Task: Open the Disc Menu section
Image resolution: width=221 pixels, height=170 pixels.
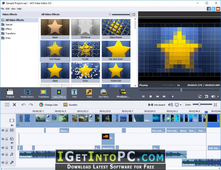Action: tap(104, 94)
